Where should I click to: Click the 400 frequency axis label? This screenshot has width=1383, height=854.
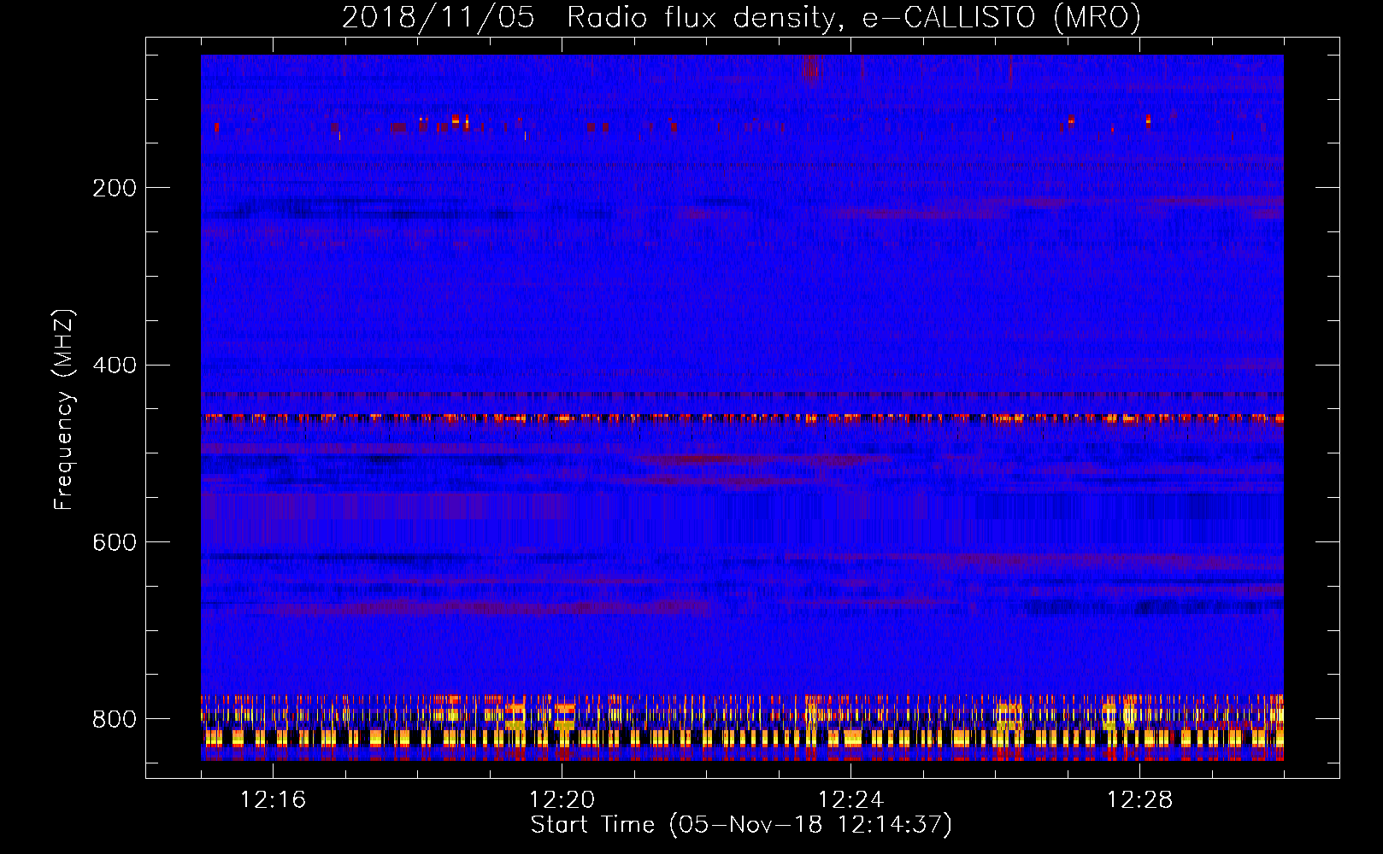pyautogui.click(x=115, y=366)
